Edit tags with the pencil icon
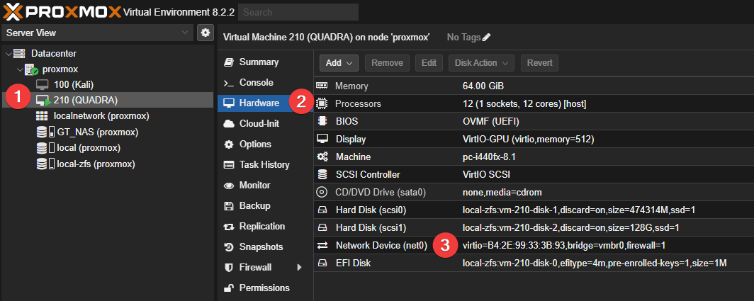754x301 pixels. [487, 37]
